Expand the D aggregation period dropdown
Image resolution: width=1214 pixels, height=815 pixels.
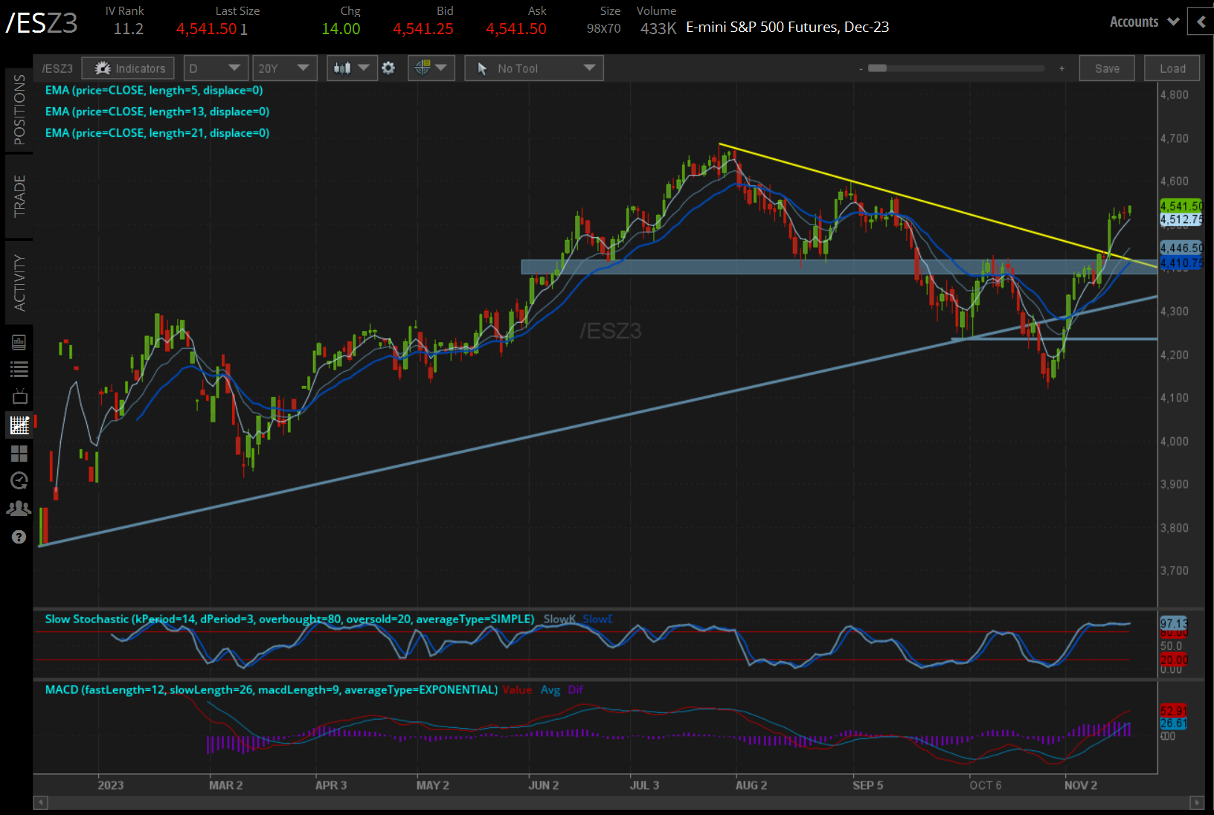pyautogui.click(x=216, y=68)
